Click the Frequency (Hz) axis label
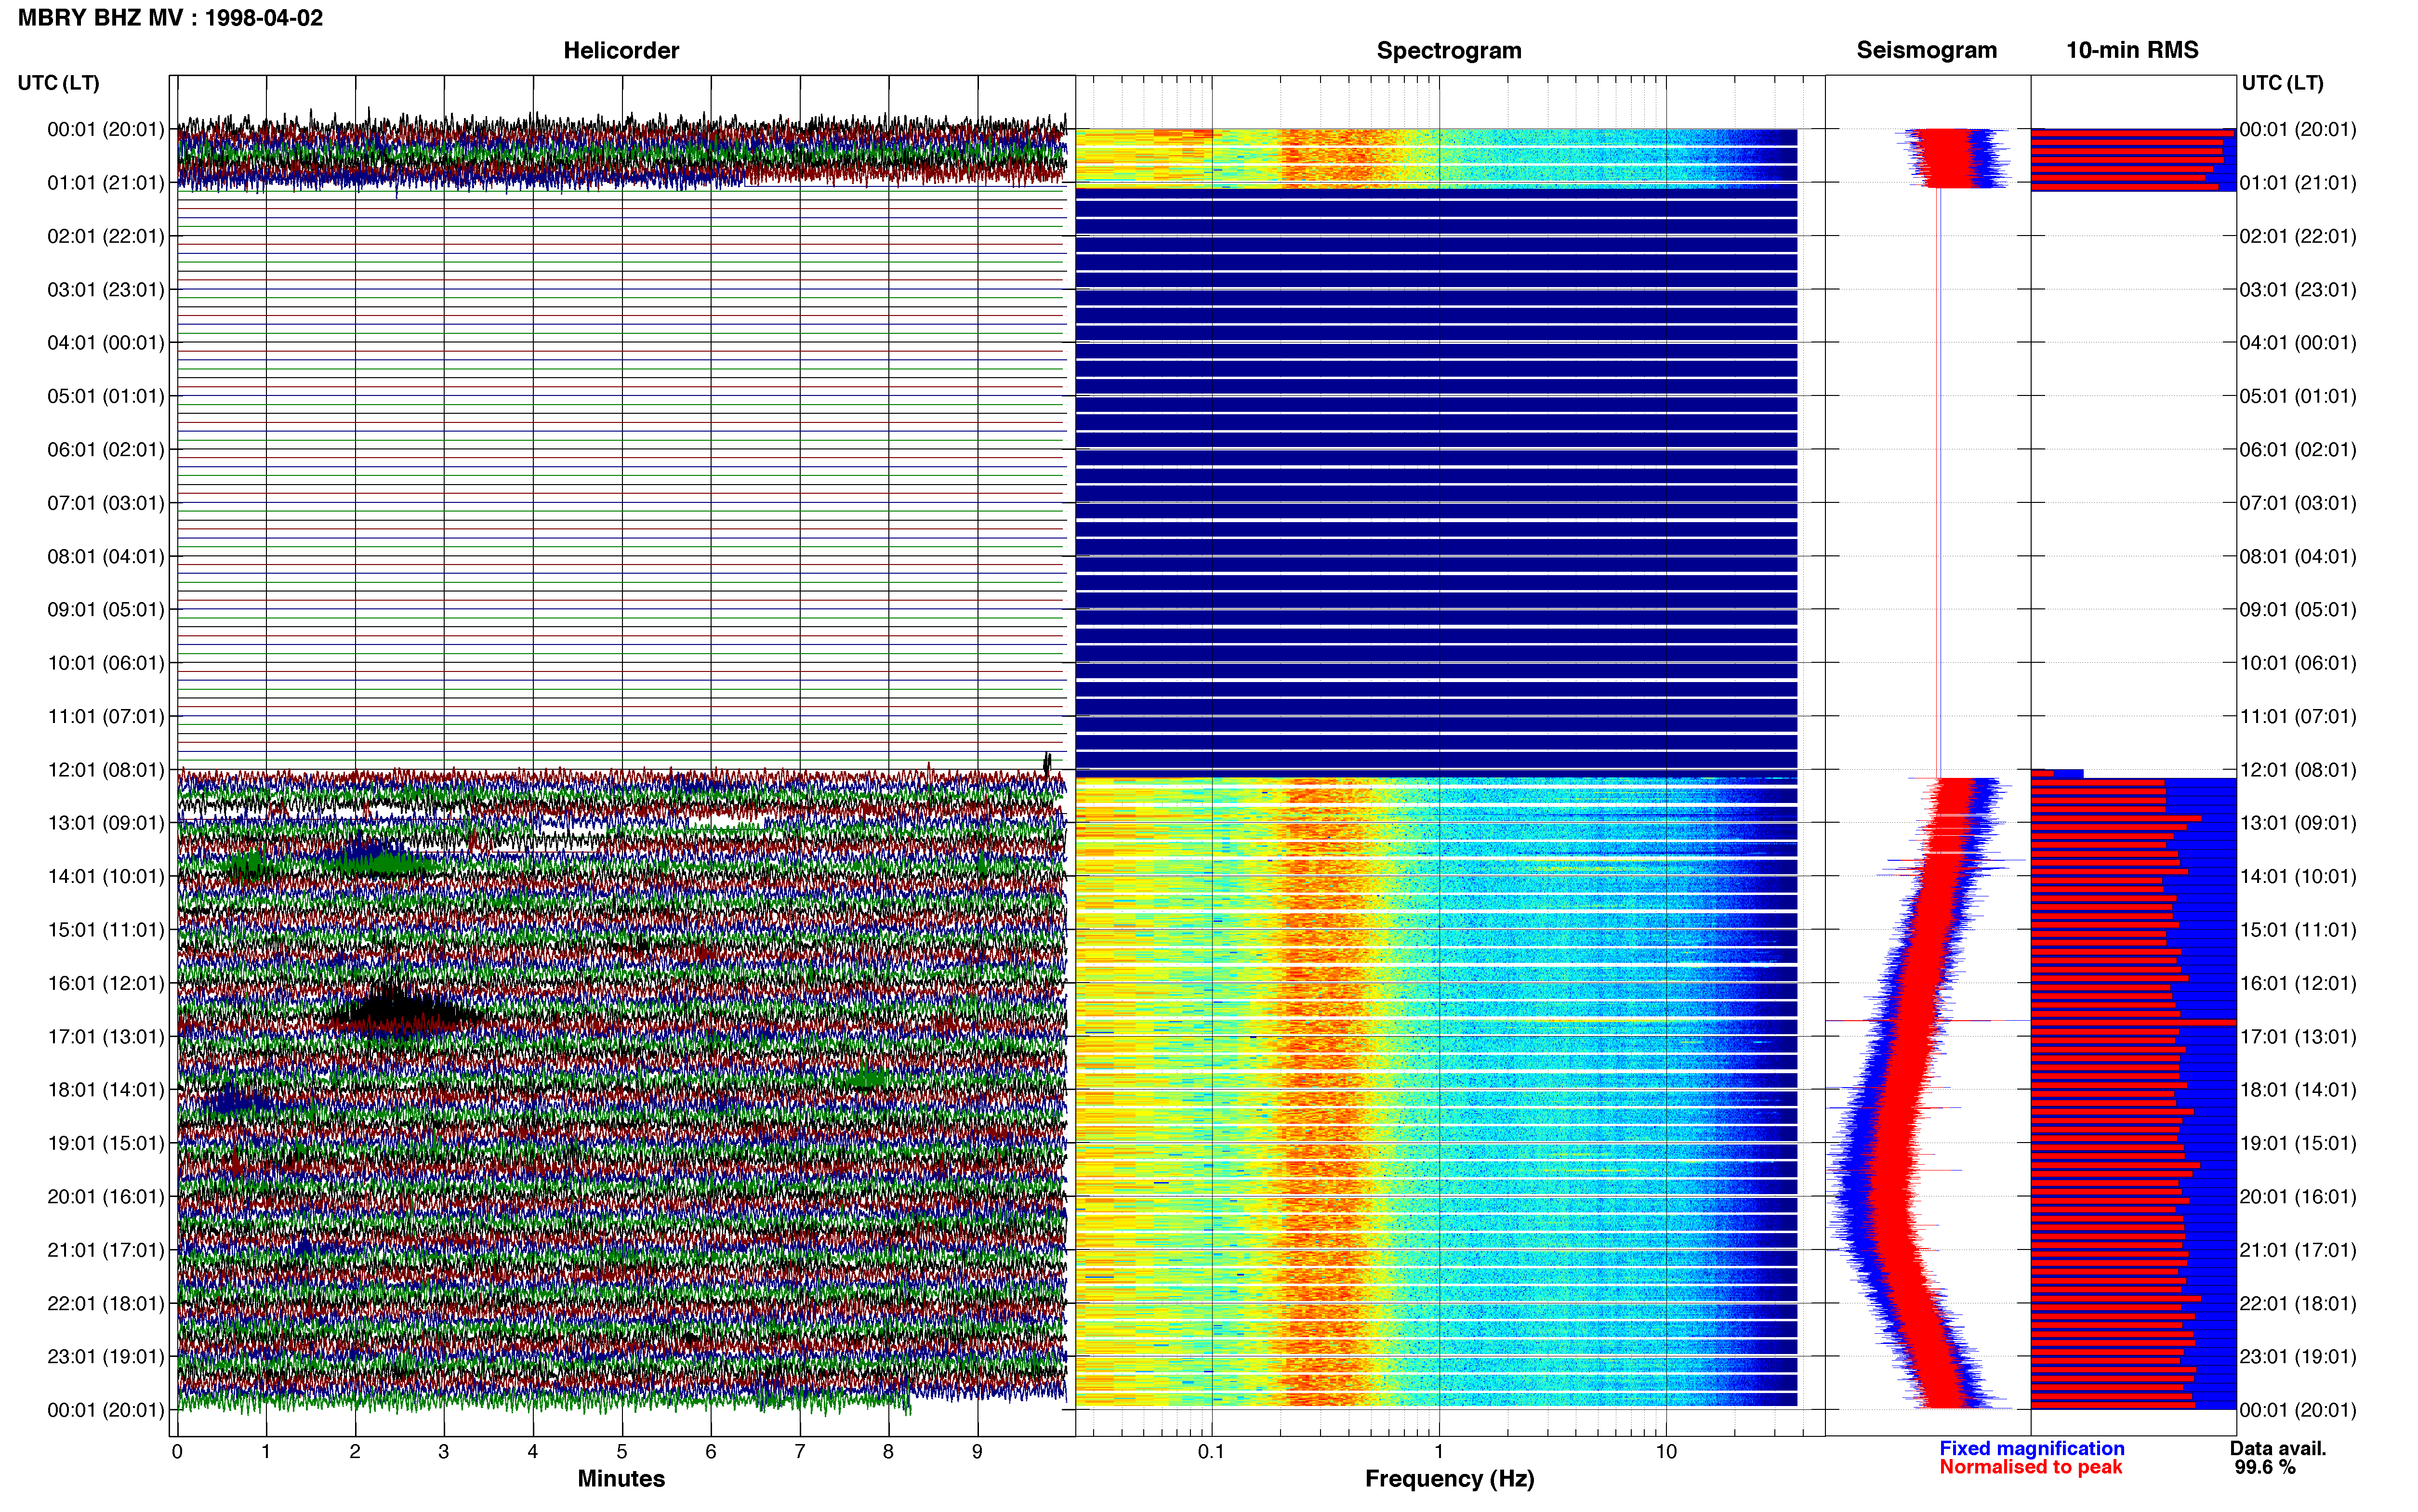 tap(1449, 1479)
